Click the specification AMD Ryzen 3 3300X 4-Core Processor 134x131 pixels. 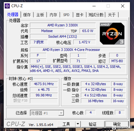[x=78, y=50]
